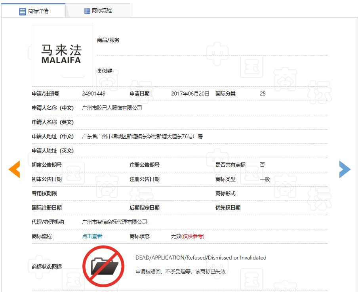360x292 pixels.
Task: Open the 点击查看 trademark process link
Action: coord(92,236)
